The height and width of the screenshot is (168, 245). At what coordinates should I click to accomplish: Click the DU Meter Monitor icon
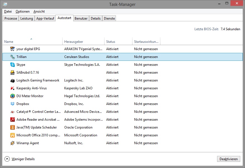13,96
